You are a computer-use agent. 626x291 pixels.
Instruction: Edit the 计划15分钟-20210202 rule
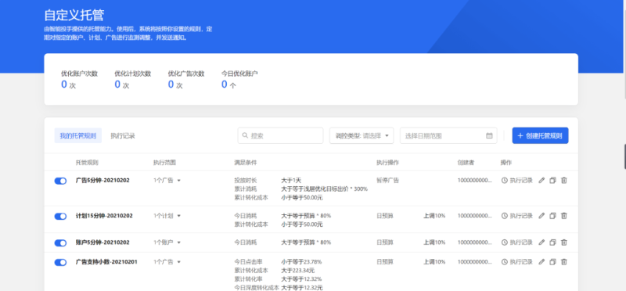541,216
